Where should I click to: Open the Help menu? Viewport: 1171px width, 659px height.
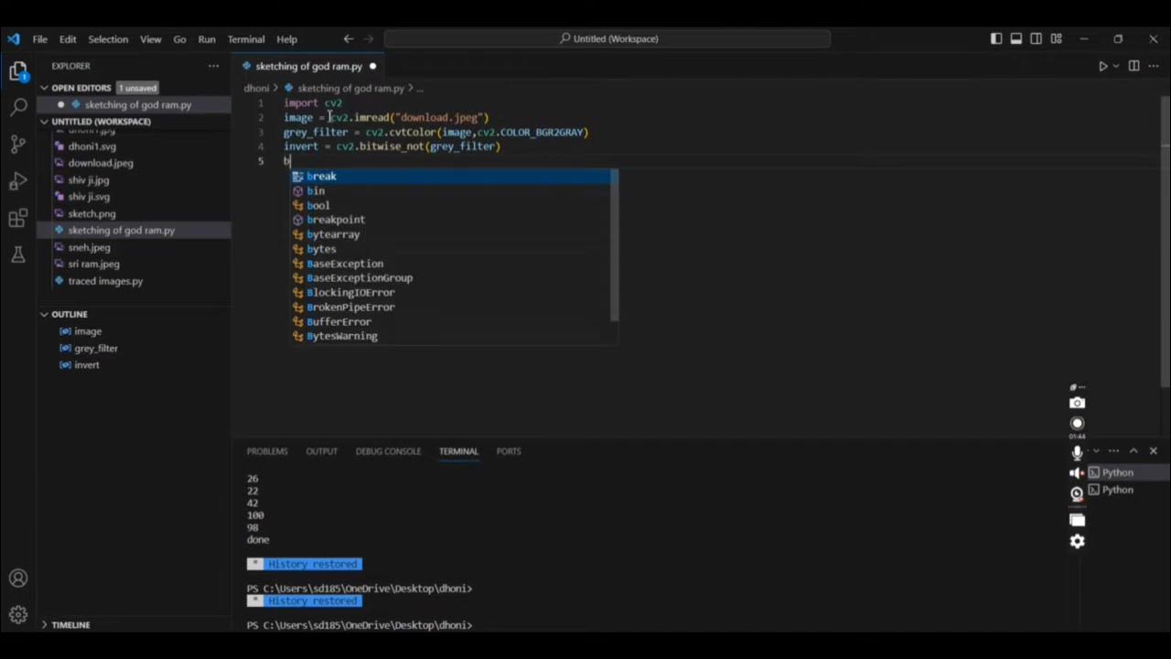pyautogui.click(x=287, y=39)
